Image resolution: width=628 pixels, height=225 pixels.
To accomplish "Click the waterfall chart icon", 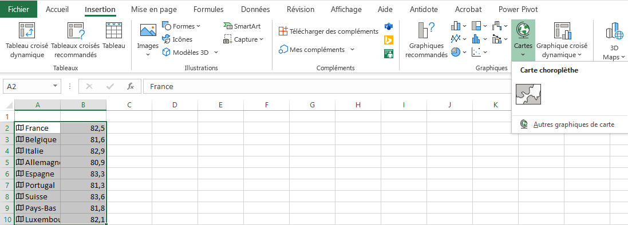I will 497,26.
